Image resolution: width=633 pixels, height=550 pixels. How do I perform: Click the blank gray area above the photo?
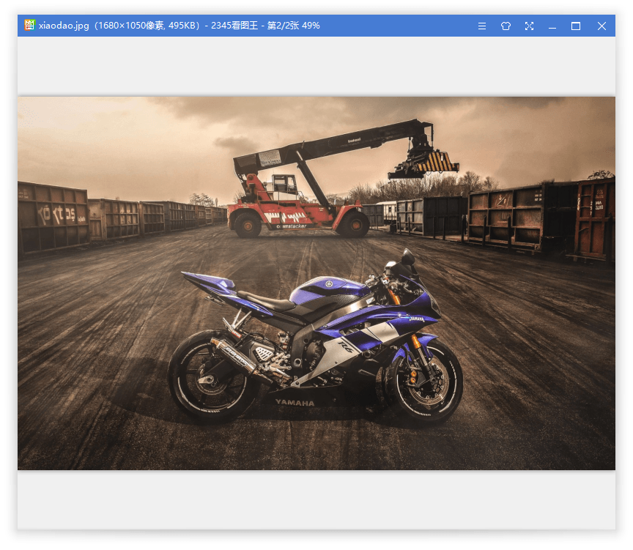click(316, 66)
